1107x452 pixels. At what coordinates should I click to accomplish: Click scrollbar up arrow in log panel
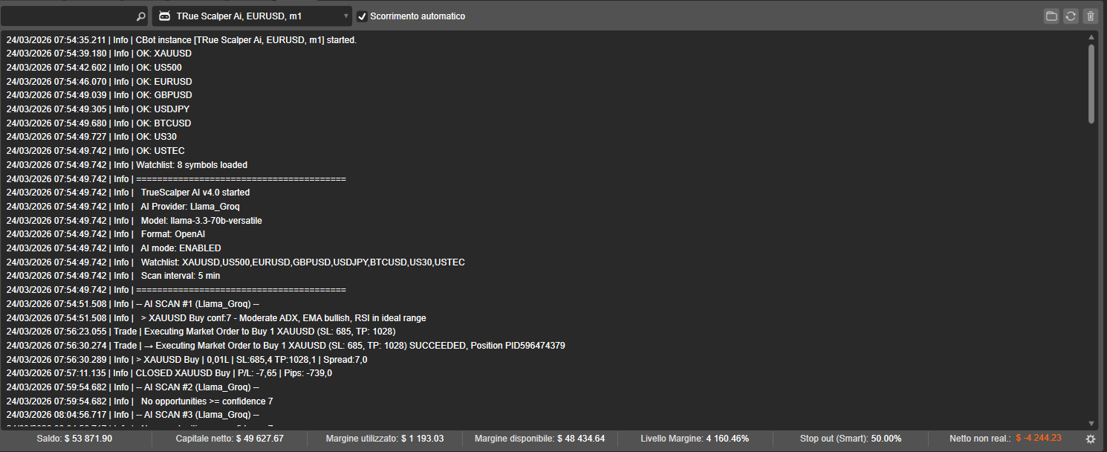pos(1091,36)
